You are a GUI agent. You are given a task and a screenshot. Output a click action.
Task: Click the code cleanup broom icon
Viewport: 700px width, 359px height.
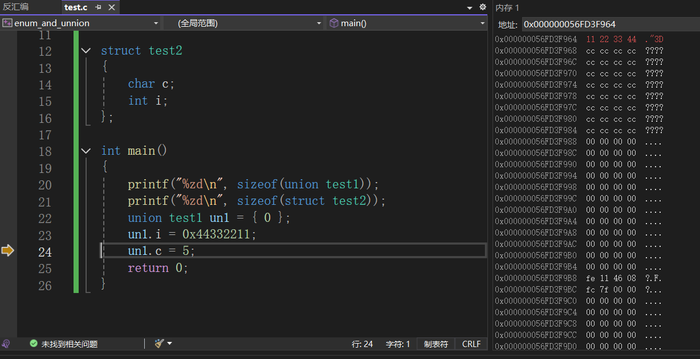[159, 344]
